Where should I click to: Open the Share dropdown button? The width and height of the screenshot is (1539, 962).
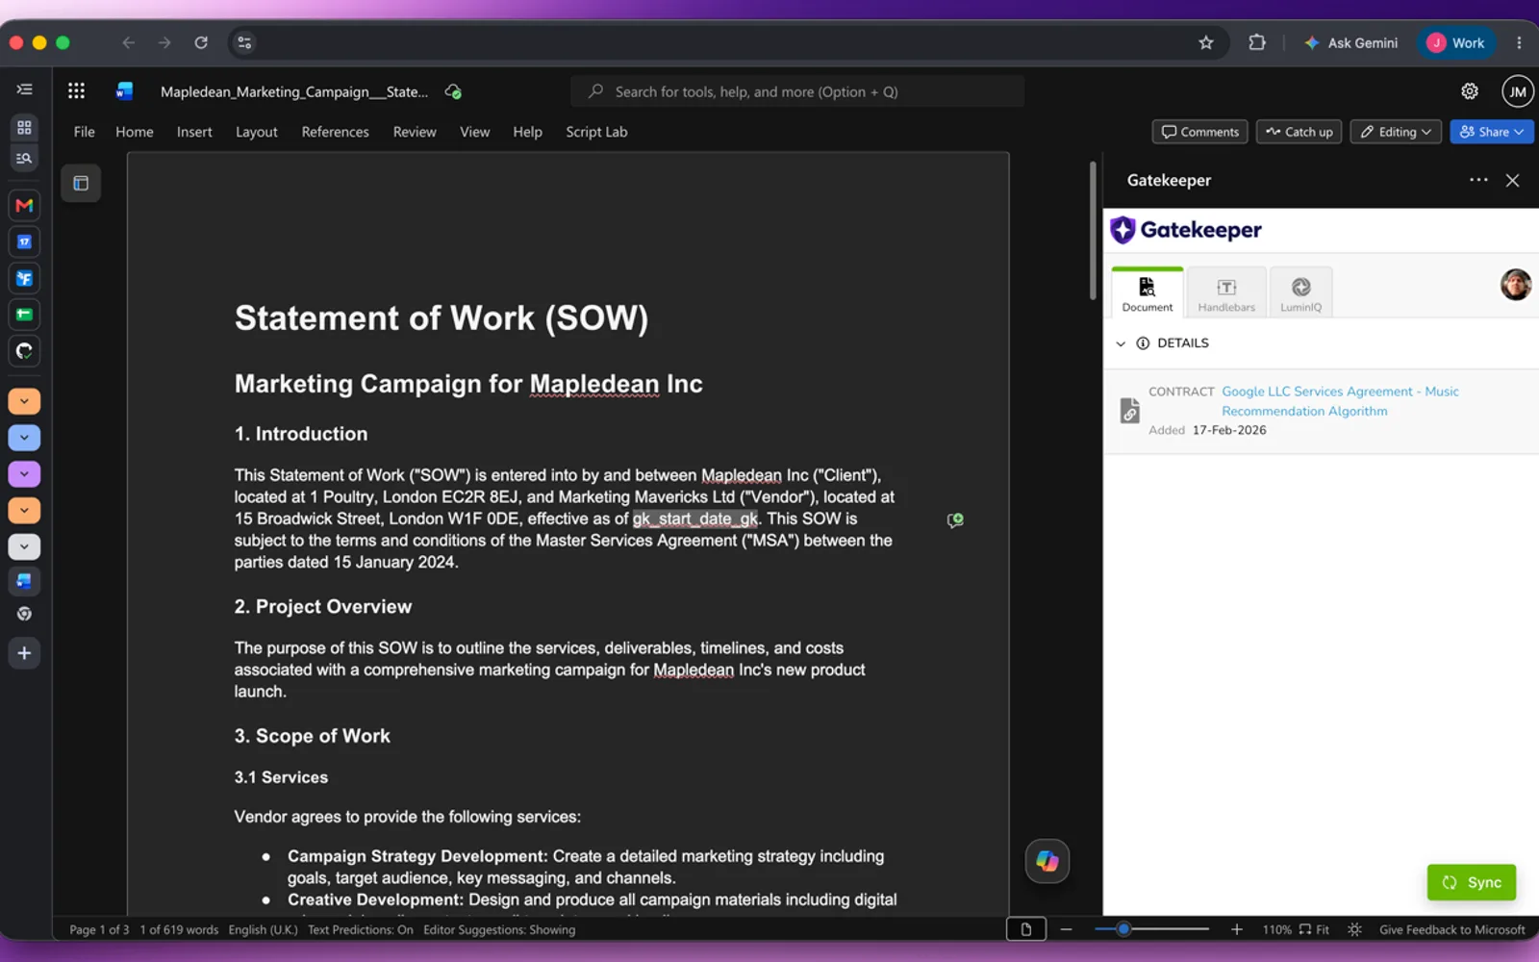point(1491,132)
